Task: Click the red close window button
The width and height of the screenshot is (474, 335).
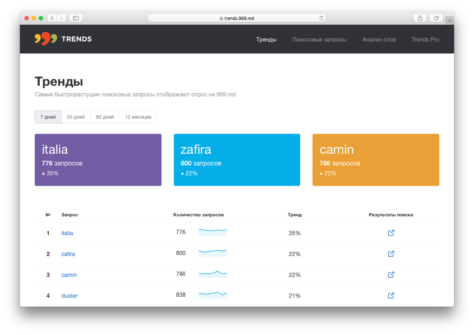Action: point(27,18)
